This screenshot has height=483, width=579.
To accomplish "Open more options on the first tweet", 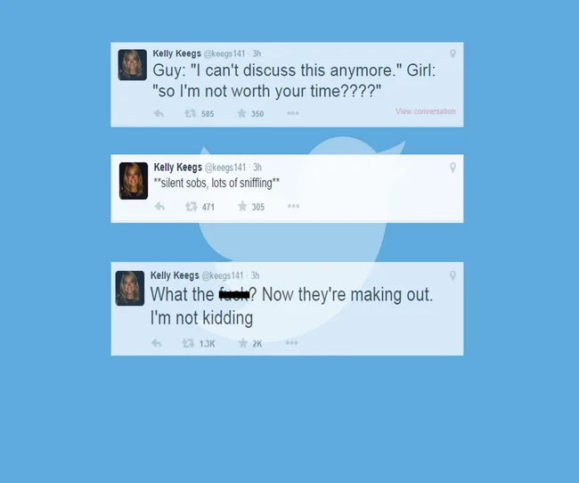I will pos(293,113).
